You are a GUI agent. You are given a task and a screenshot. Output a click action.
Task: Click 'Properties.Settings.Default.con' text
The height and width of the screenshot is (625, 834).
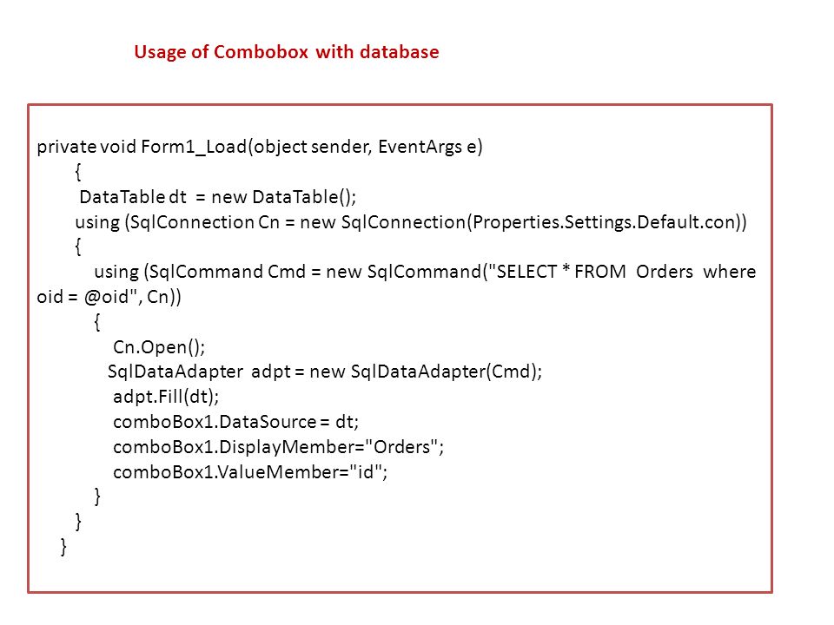click(605, 222)
